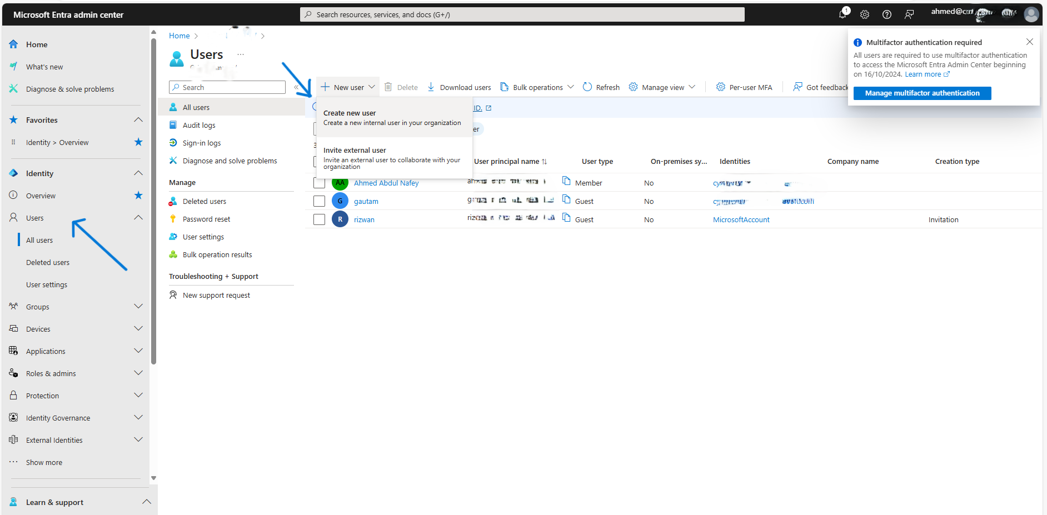Select Invite external user option
The height and width of the screenshot is (515, 1047).
tap(354, 149)
